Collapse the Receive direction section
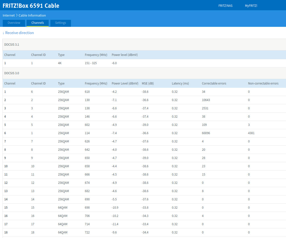Screen dimensions: 286x238 point(18,33)
